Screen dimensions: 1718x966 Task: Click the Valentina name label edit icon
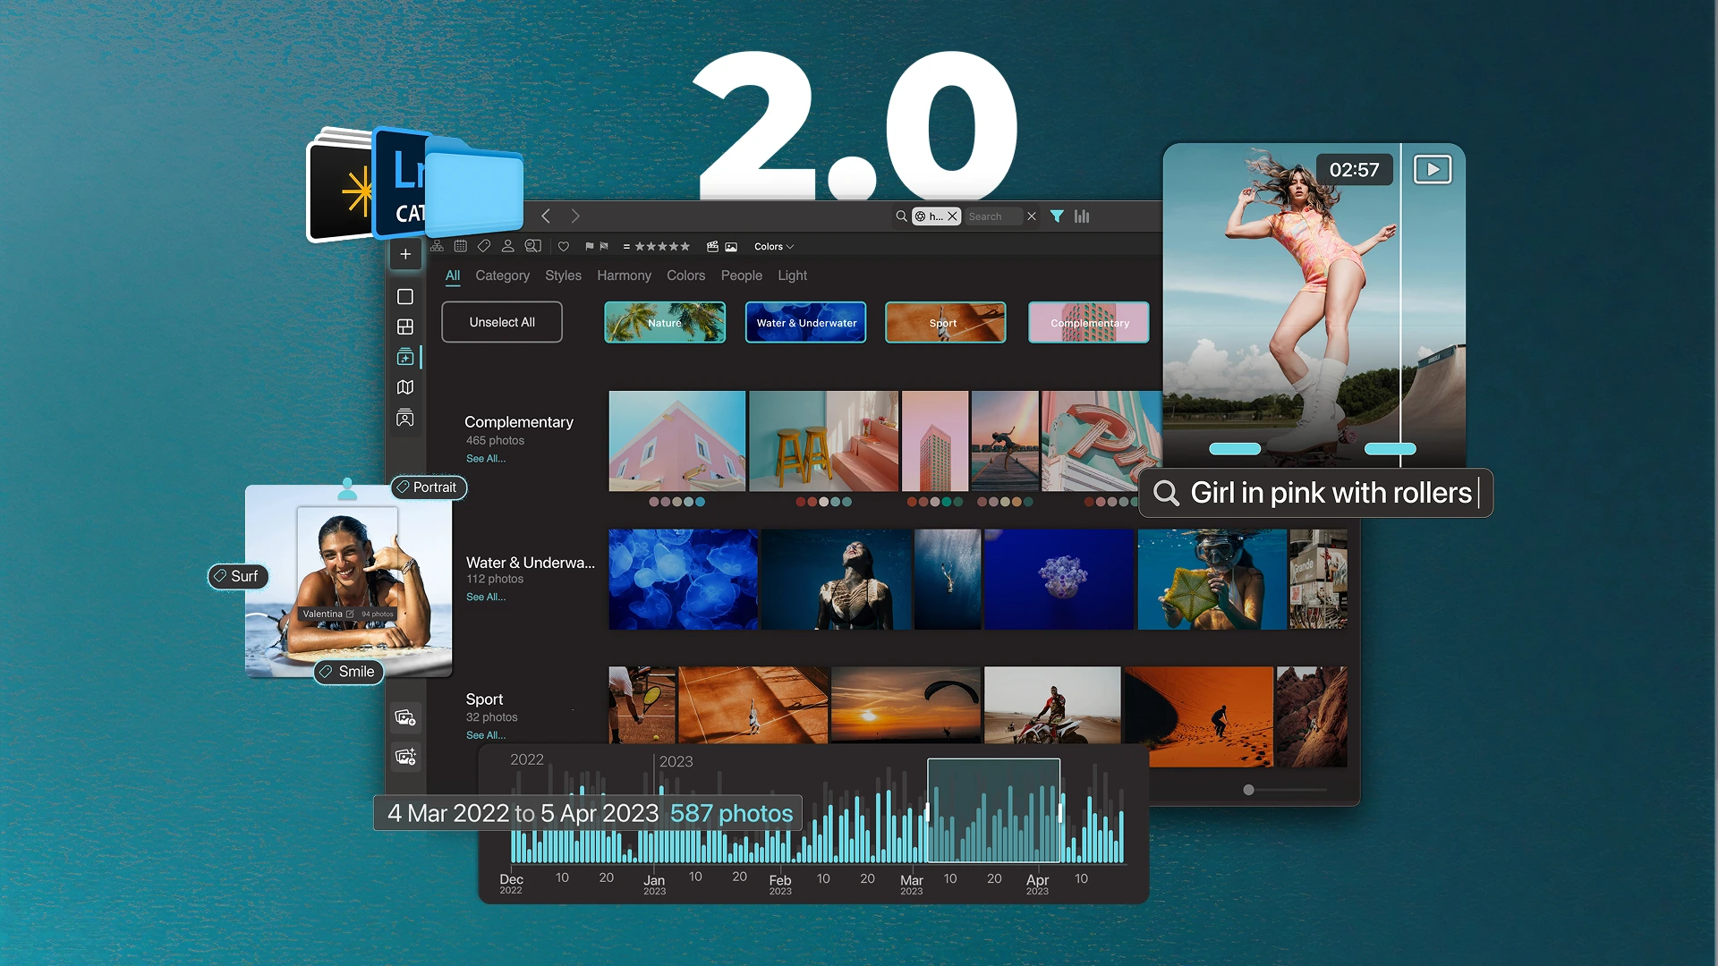pos(350,614)
